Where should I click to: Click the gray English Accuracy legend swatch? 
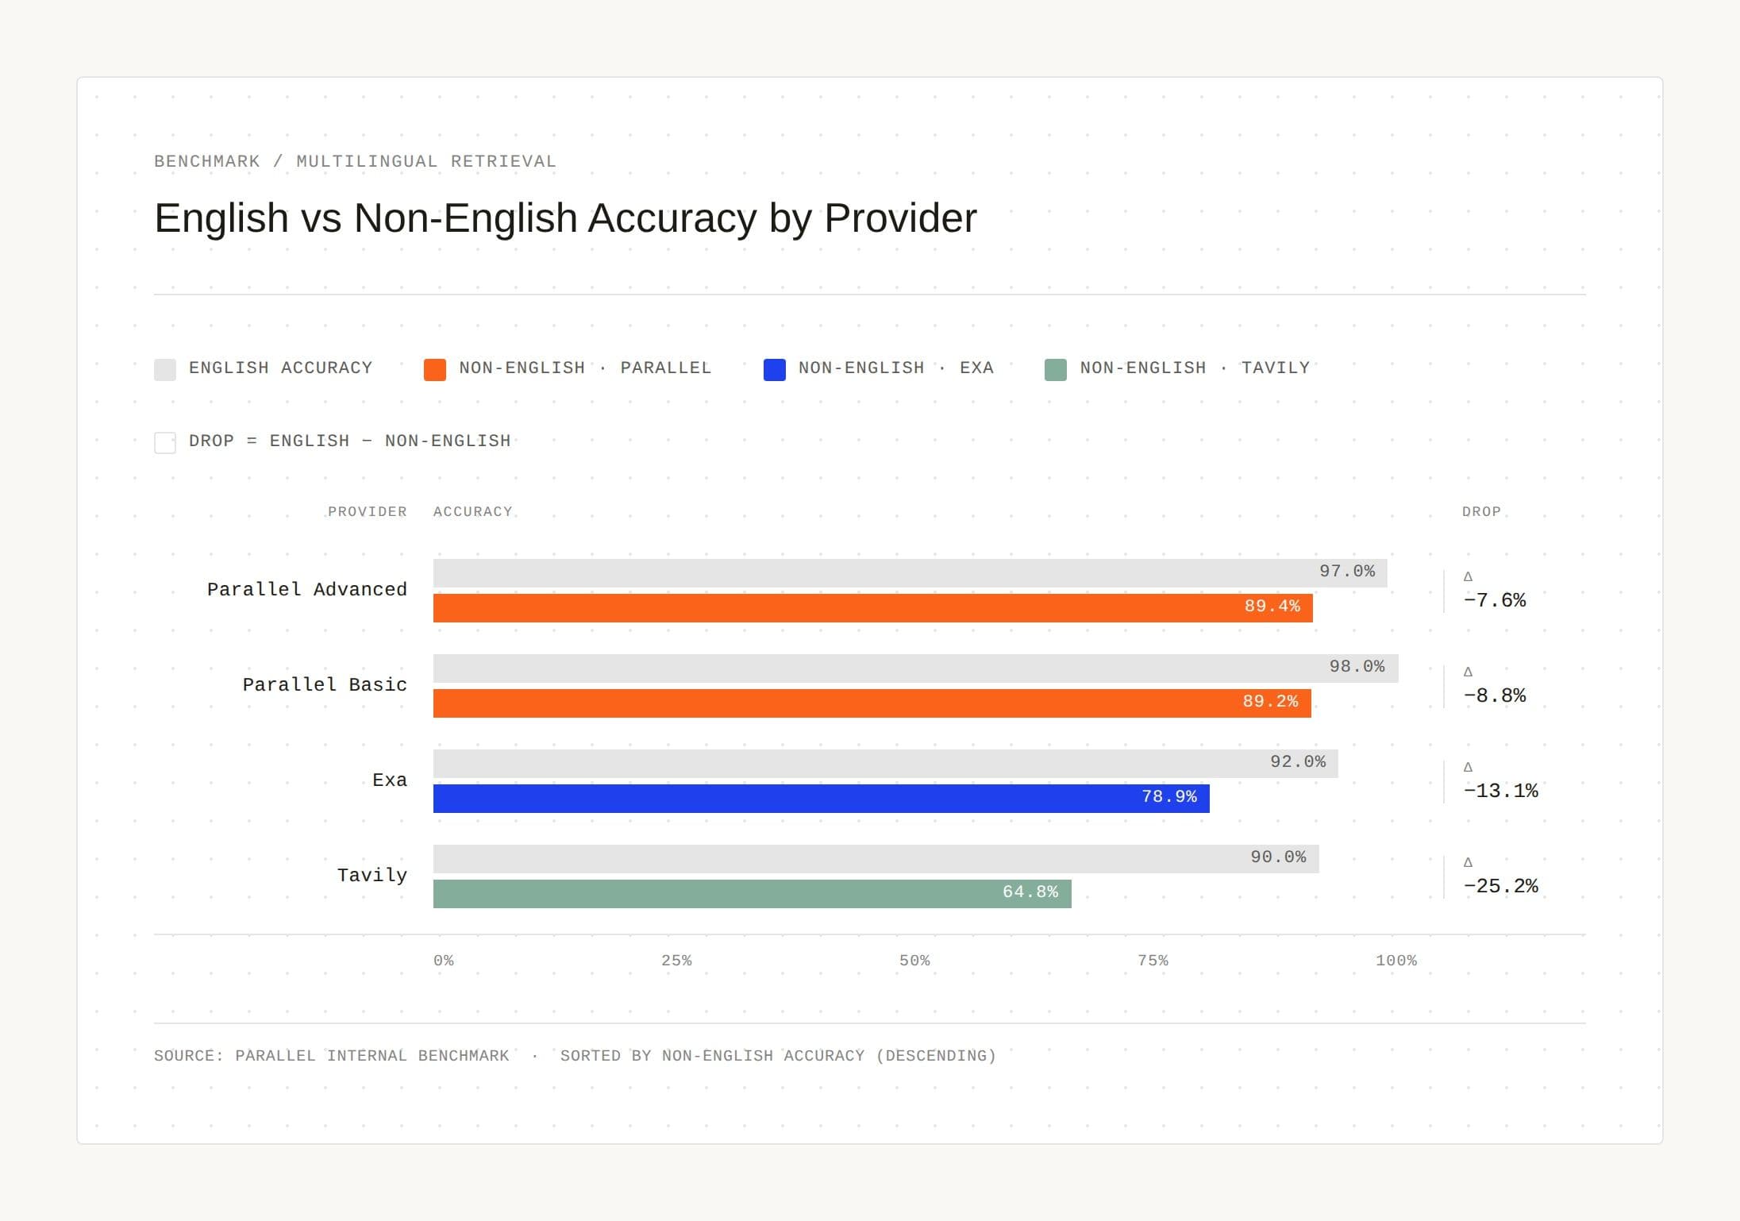(x=165, y=369)
